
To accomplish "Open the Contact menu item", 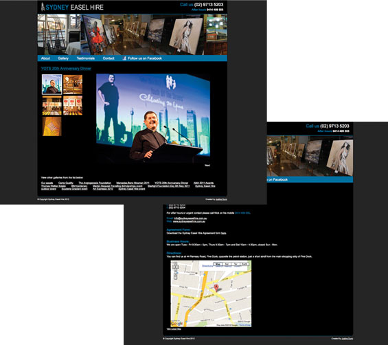I will [109, 58].
